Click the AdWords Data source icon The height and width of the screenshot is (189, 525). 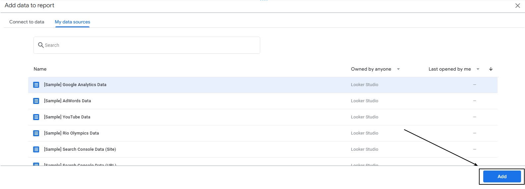tap(36, 101)
